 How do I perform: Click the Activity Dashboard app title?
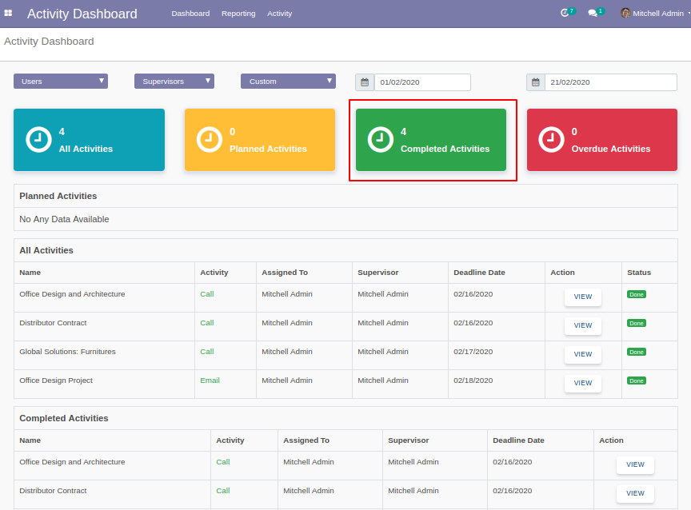[x=82, y=14]
